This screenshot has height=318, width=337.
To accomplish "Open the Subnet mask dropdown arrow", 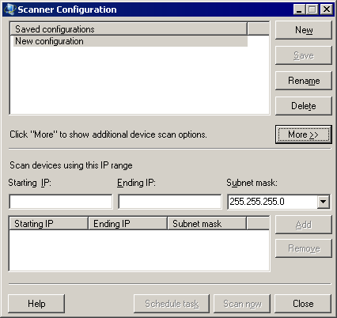I will click(x=324, y=202).
